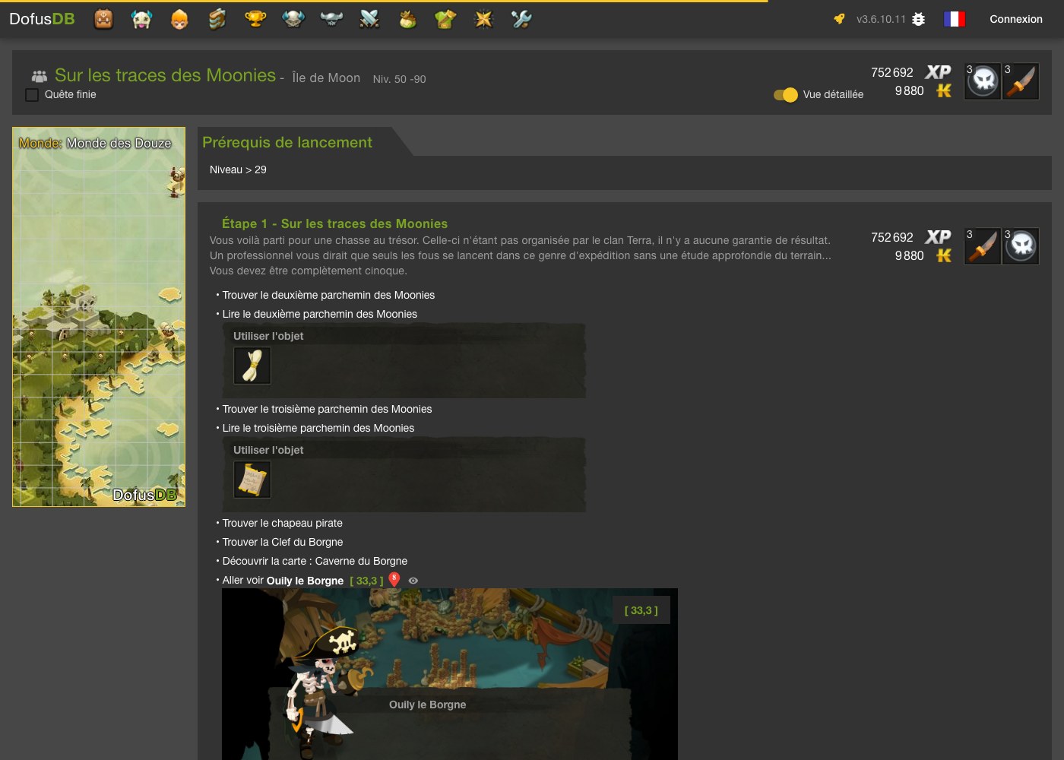
Task: Click the Niveau > 29 prerequisite
Action: (x=238, y=169)
